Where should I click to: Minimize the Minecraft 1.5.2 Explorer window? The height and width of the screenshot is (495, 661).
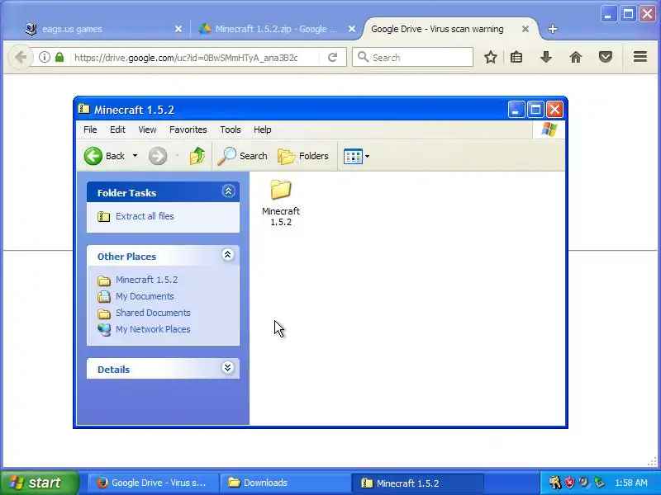click(x=516, y=110)
